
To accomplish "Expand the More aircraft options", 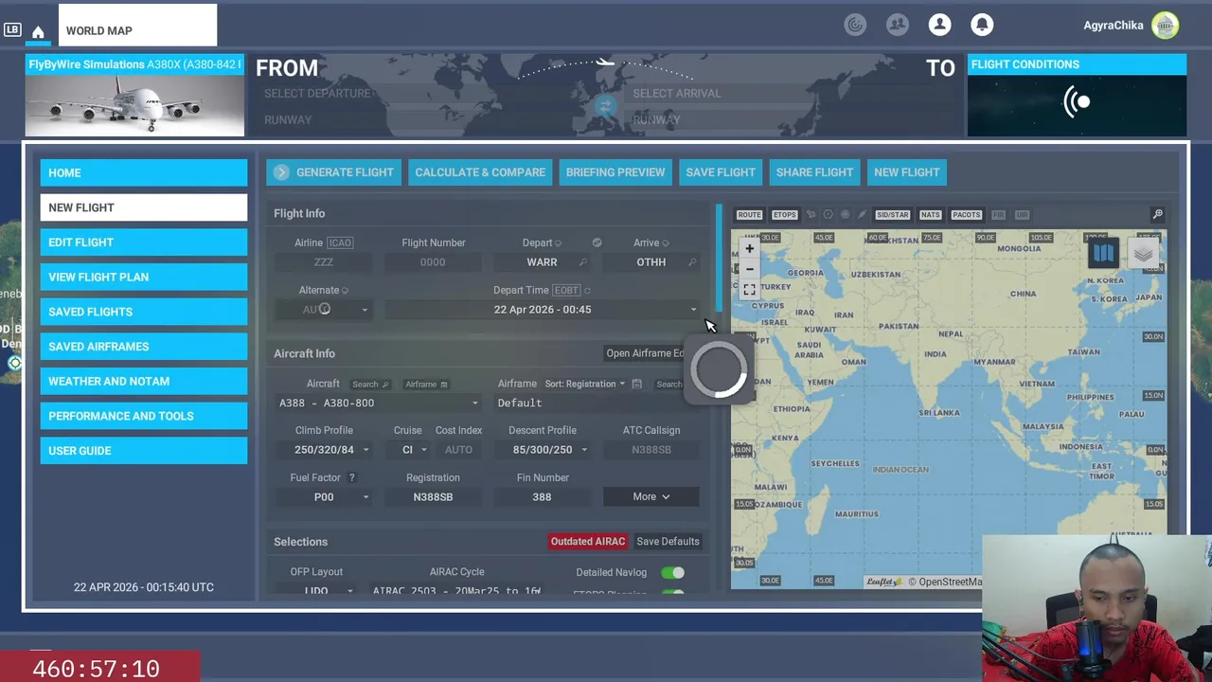I will (651, 496).
